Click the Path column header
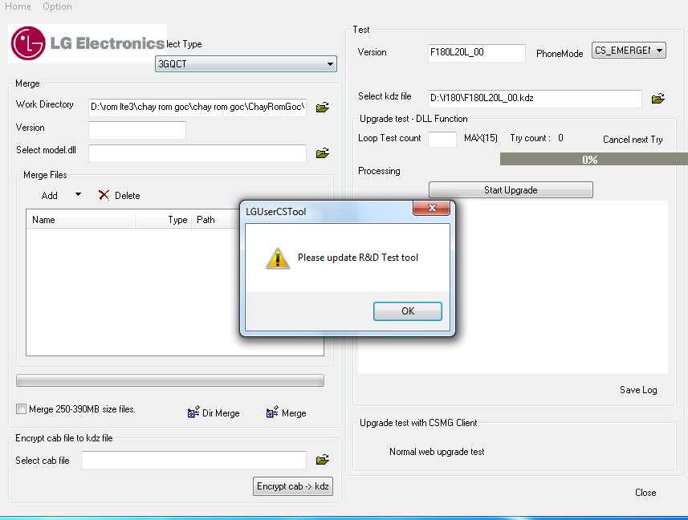The image size is (688, 520). click(216, 220)
